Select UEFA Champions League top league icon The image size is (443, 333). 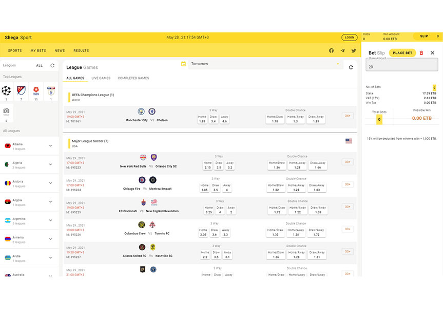6,91
